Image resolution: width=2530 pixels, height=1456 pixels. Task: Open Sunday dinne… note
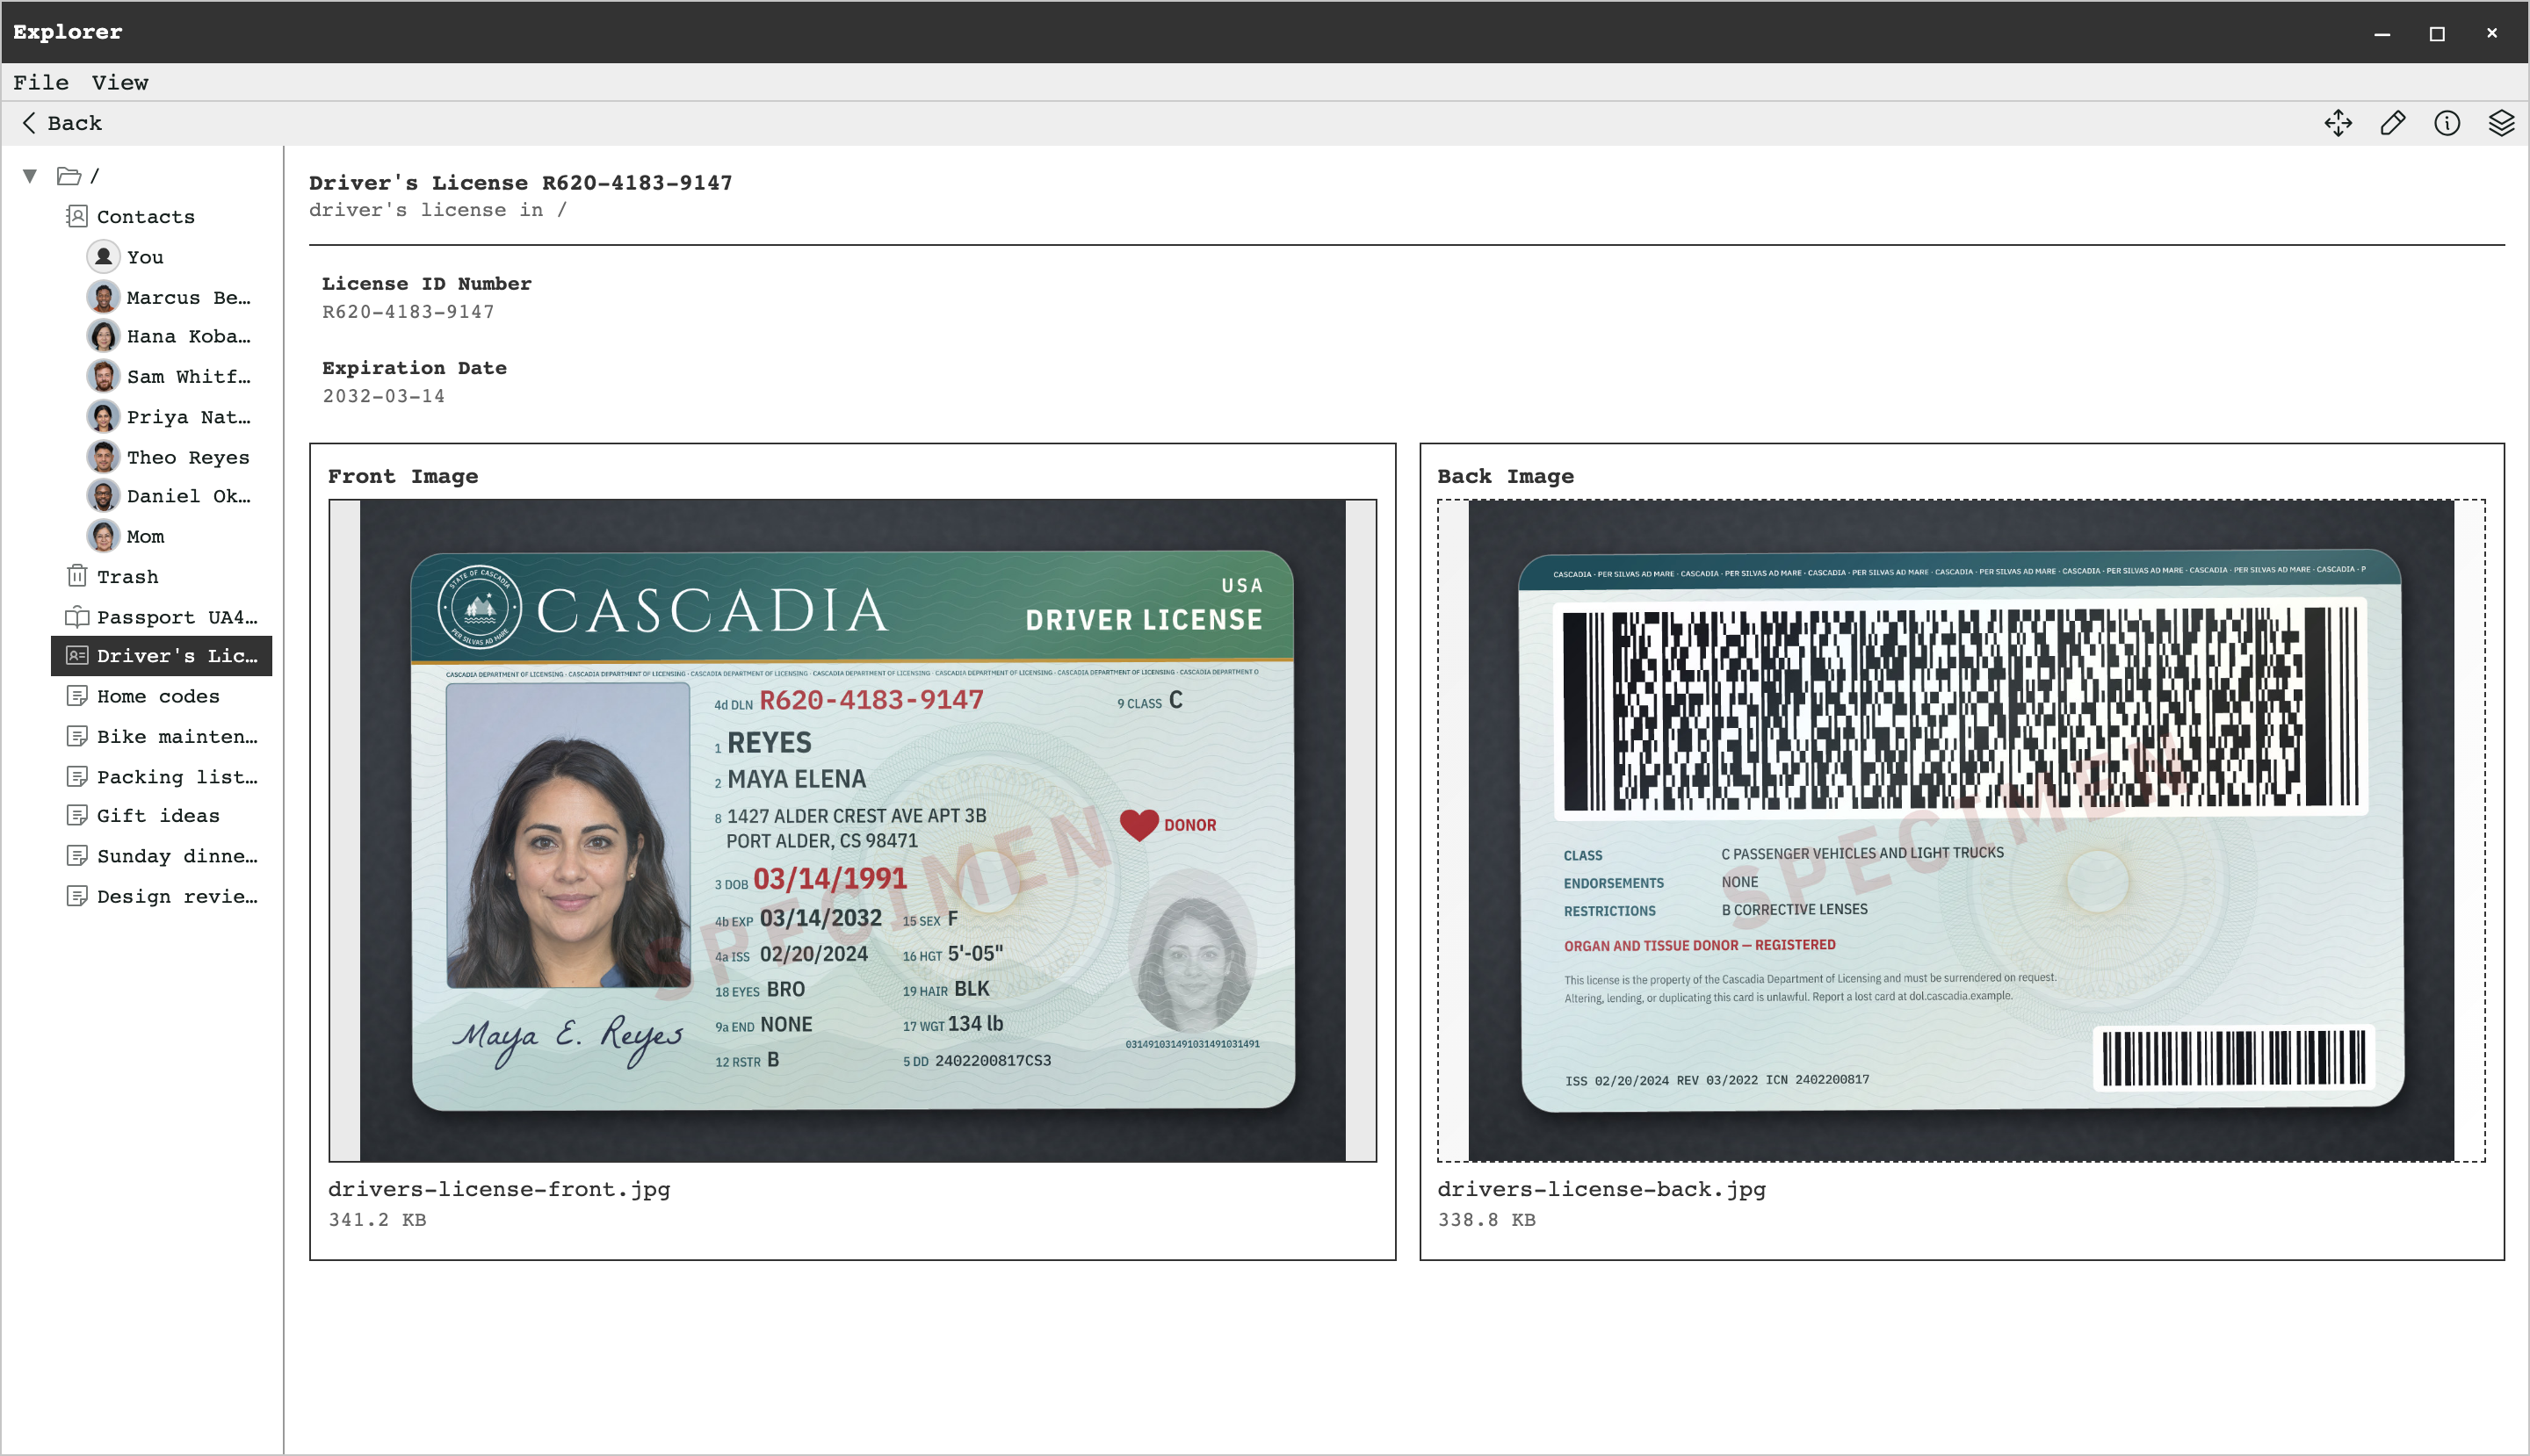pos(160,856)
